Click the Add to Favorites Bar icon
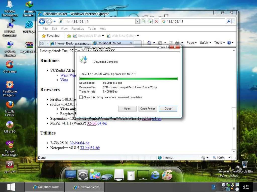This screenshot has height=192, width=257. click(69, 36)
